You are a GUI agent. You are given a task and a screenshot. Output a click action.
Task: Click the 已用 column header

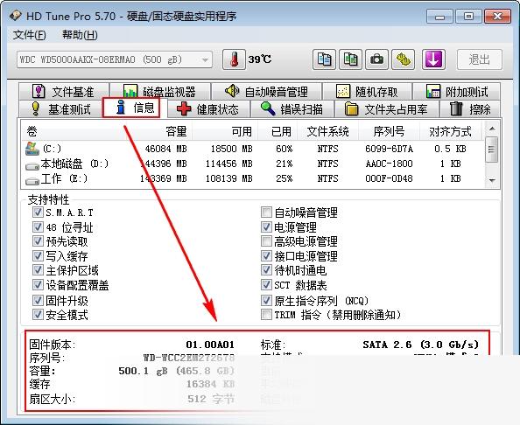(x=278, y=131)
